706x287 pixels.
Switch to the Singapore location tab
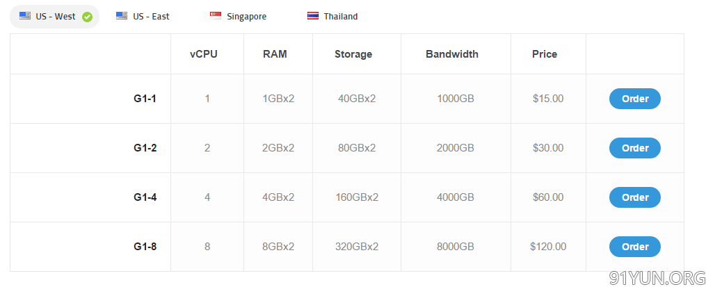pos(238,17)
